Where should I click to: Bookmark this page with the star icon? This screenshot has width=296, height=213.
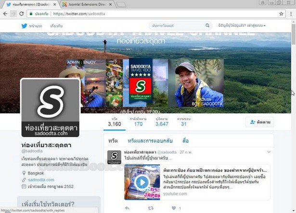281,14
